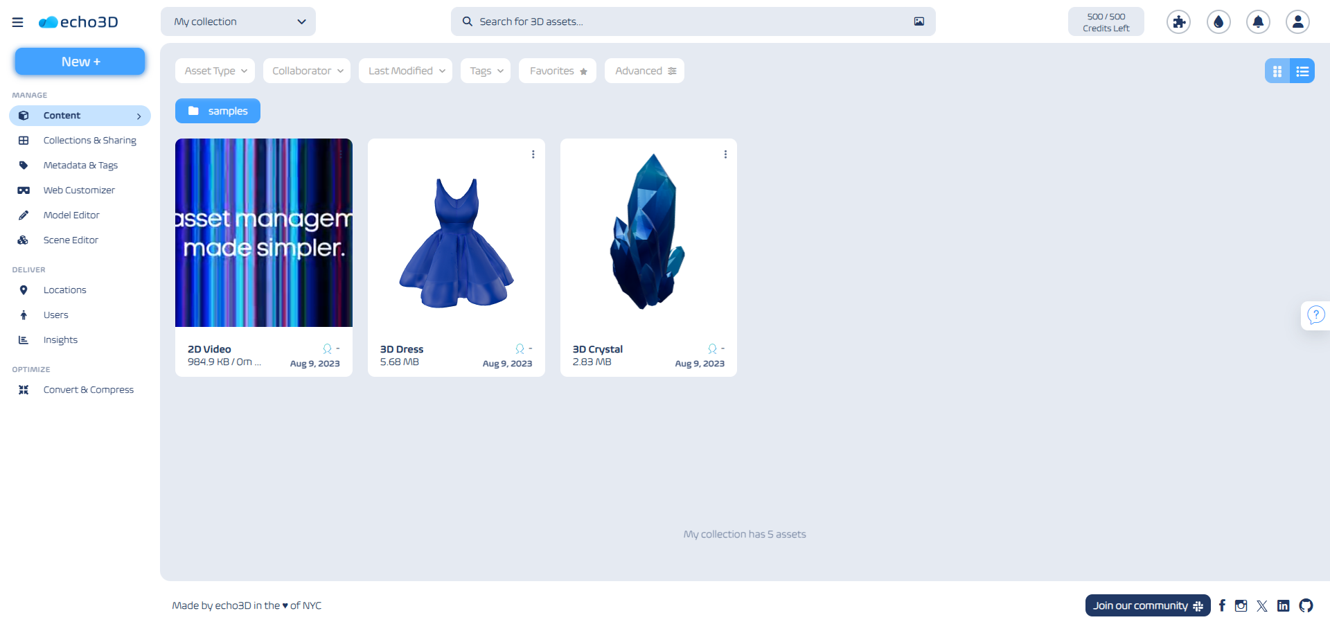Image resolution: width=1330 pixels, height=631 pixels.
Task: Click the image search icon in search bar
Action: (919, 21)
